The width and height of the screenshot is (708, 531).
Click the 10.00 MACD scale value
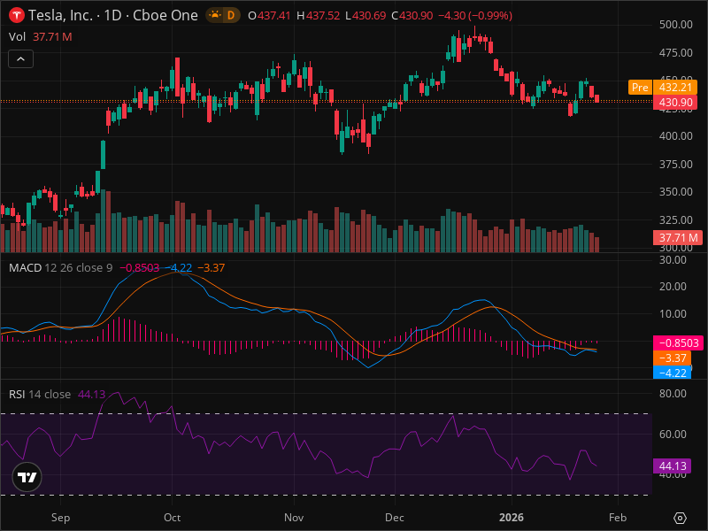pyautogui.click(x=673, y=314)
